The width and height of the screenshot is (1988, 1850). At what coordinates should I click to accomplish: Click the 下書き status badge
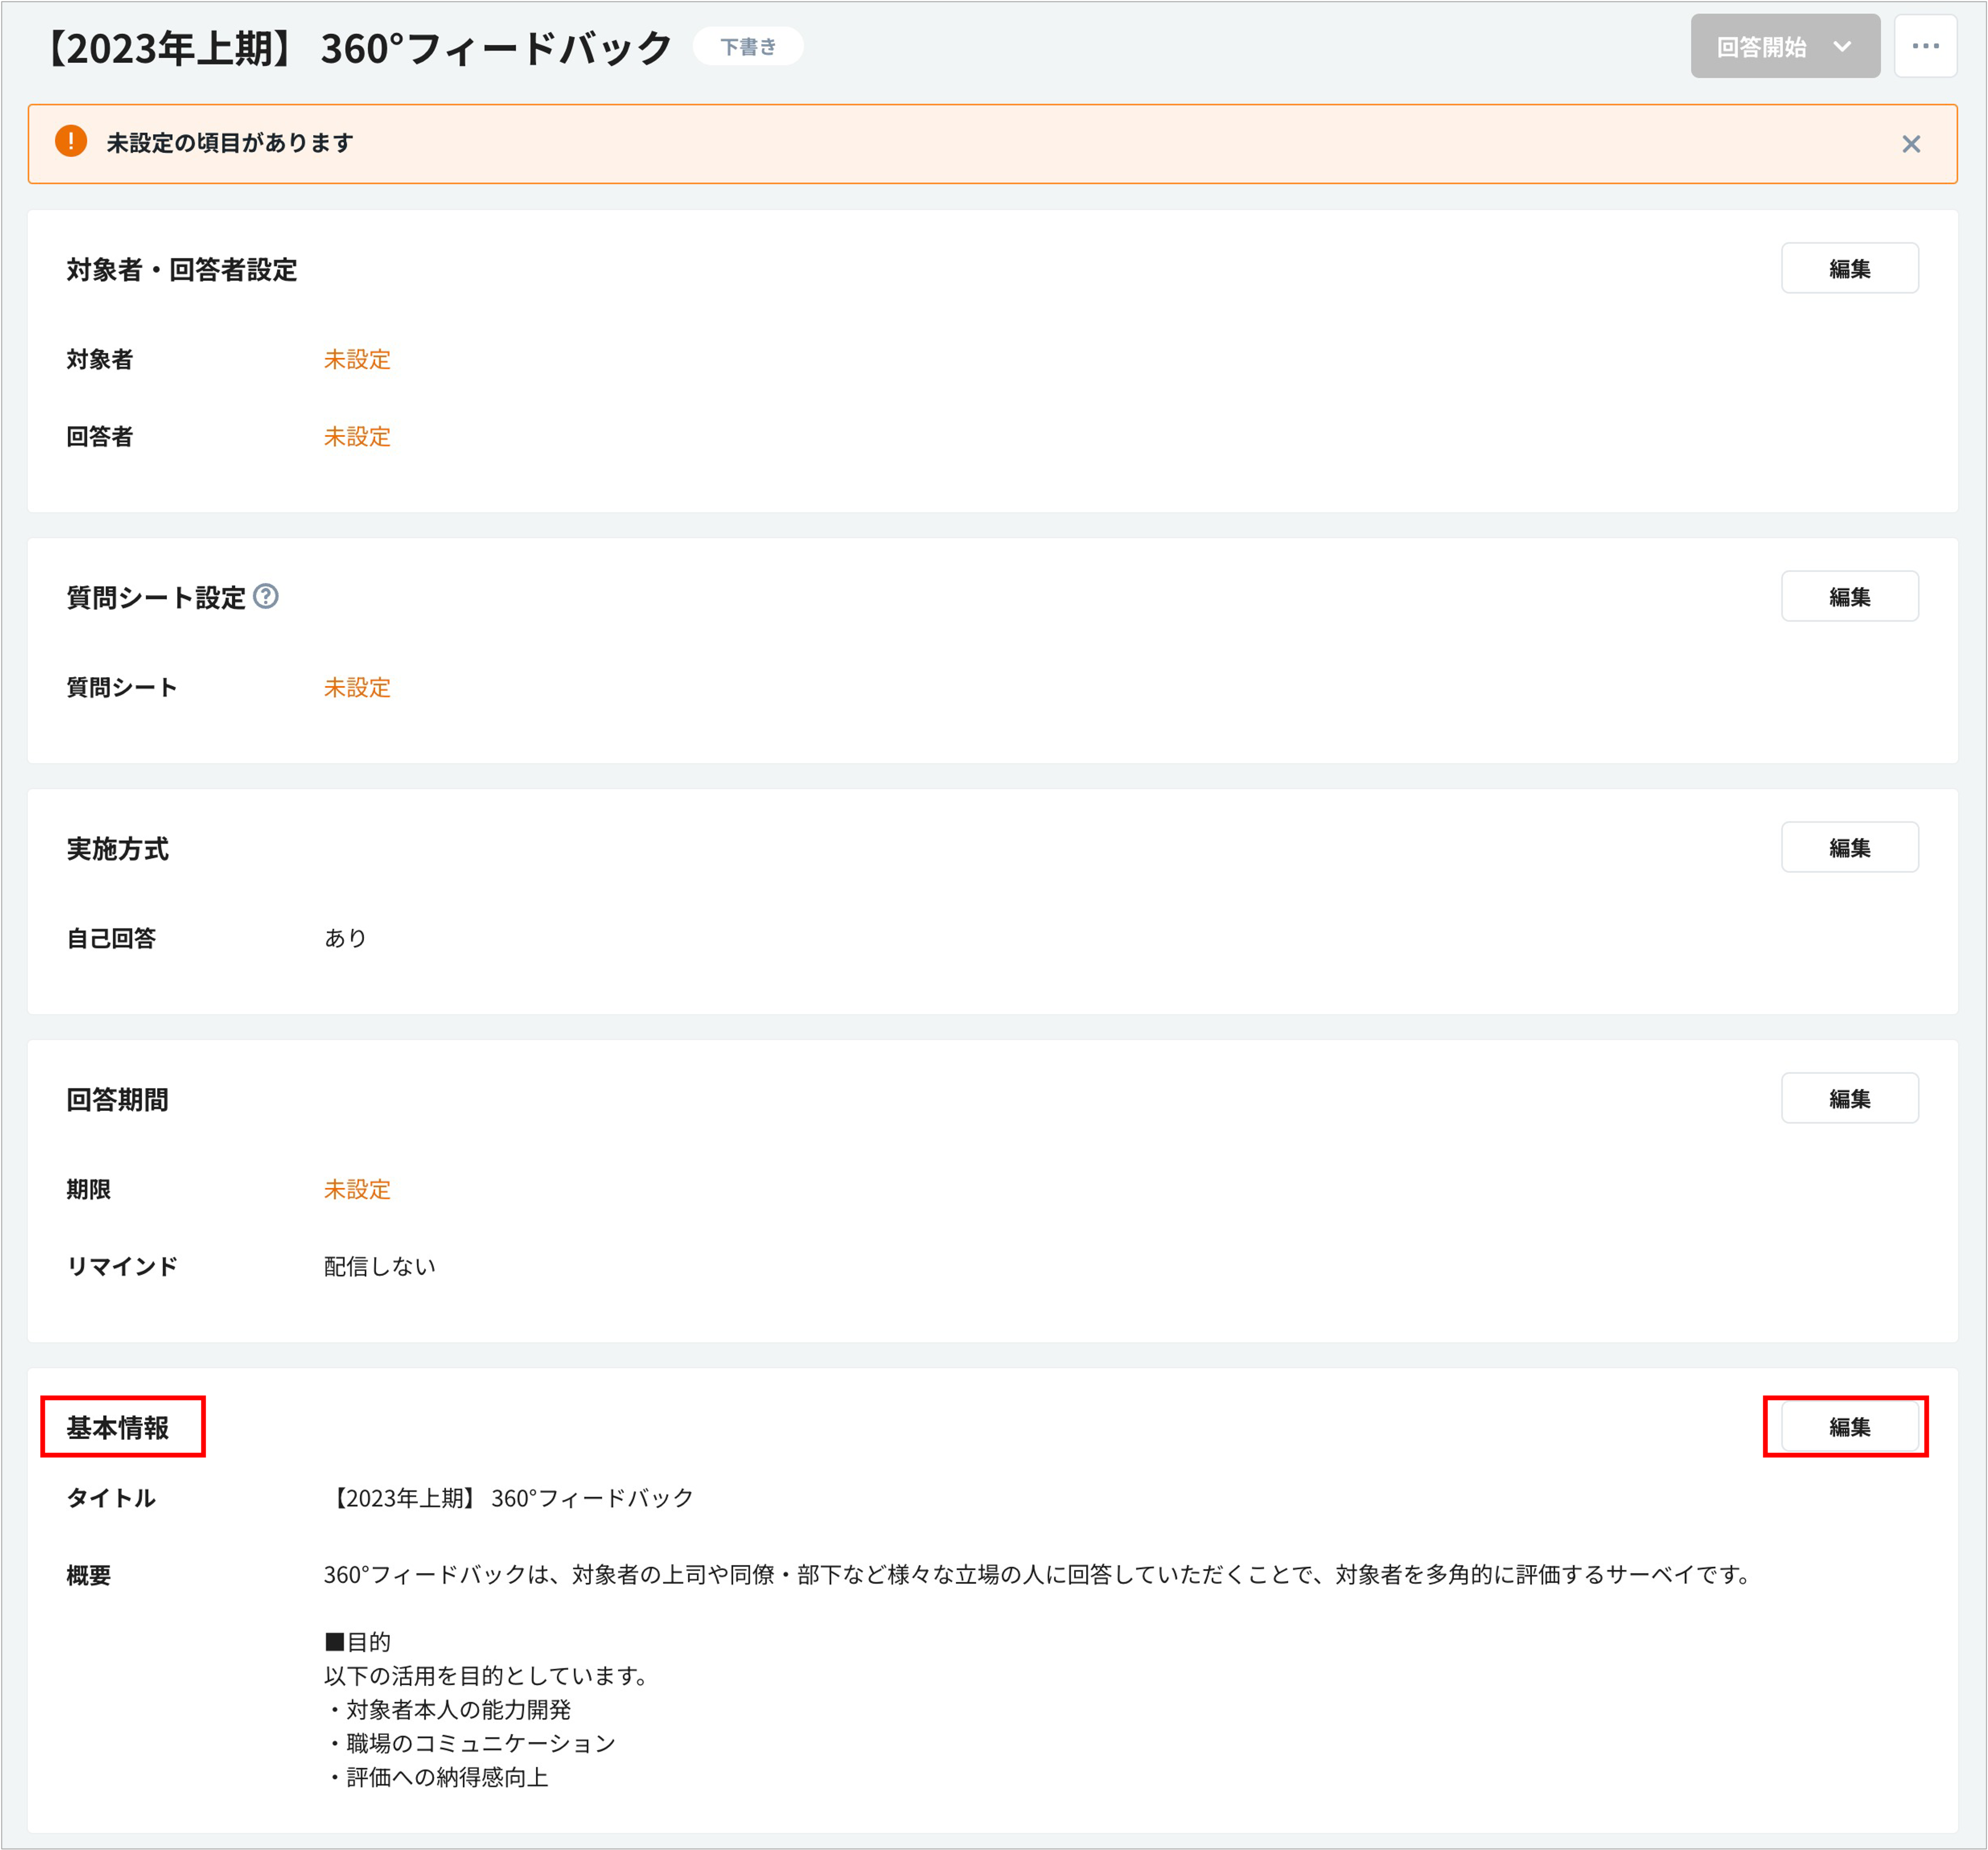(747, 47)
